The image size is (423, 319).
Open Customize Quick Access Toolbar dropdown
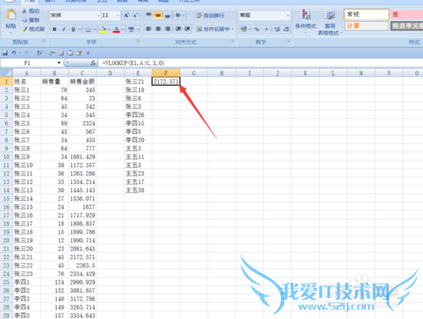(x=88, y=53)
